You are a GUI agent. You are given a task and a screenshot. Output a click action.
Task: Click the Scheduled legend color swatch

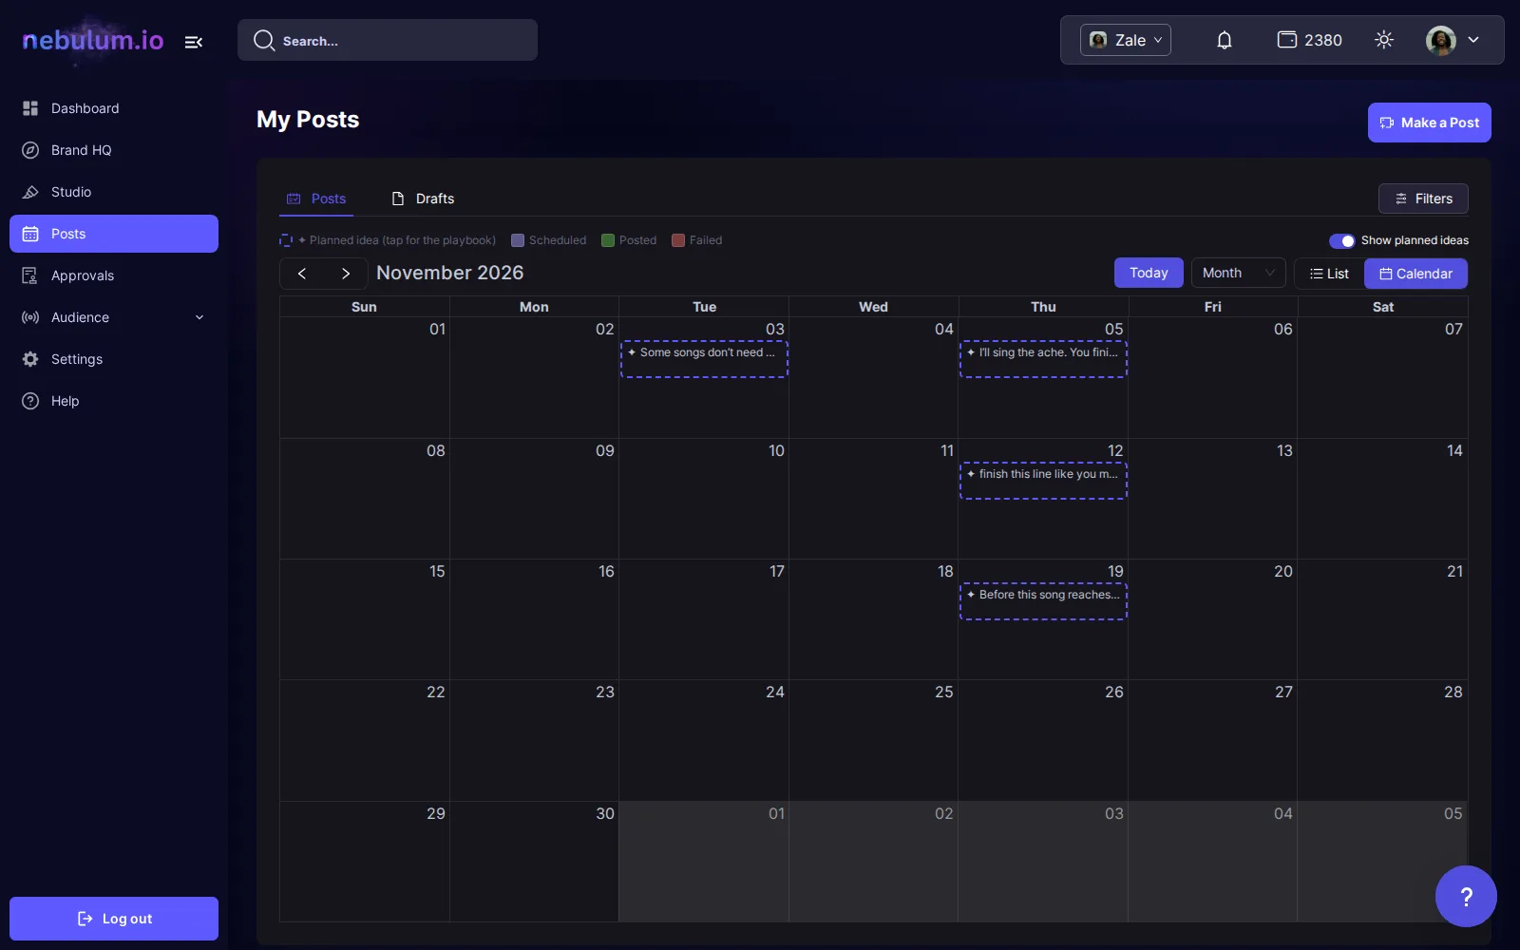[x=518, y=240]
